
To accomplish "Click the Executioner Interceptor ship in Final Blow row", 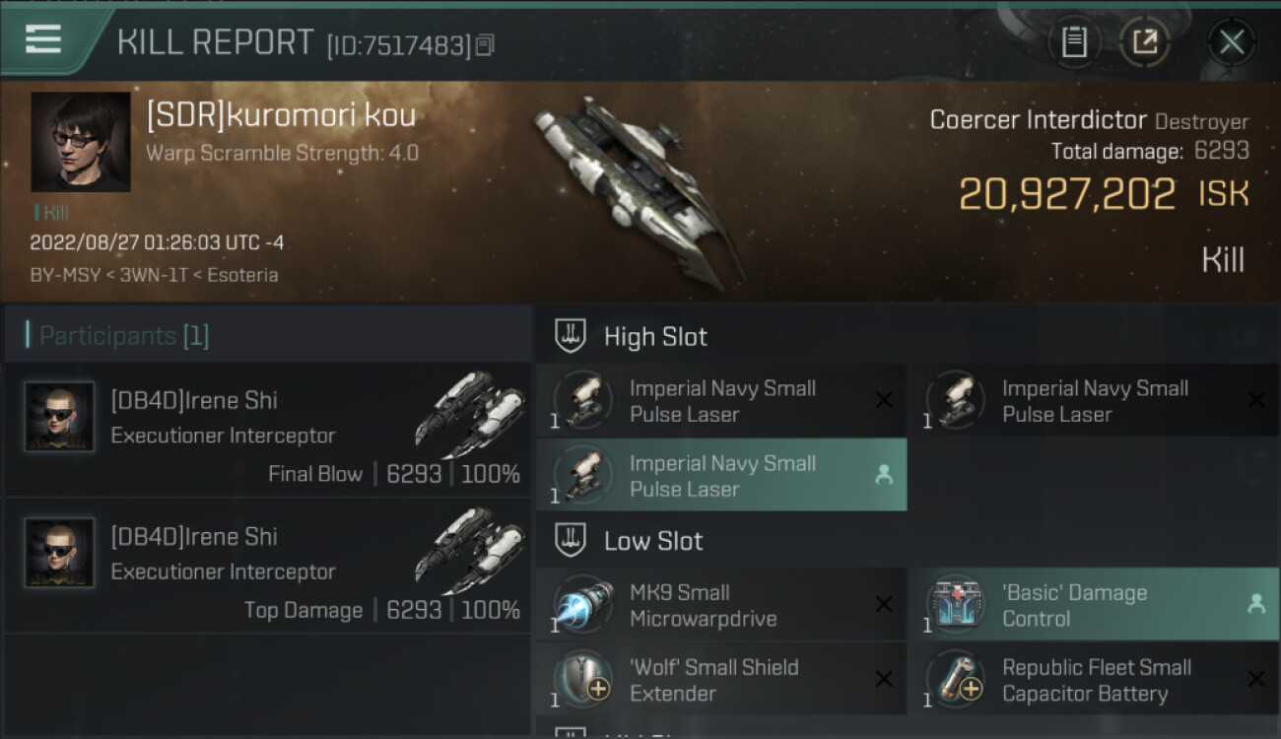I will 471,415.
